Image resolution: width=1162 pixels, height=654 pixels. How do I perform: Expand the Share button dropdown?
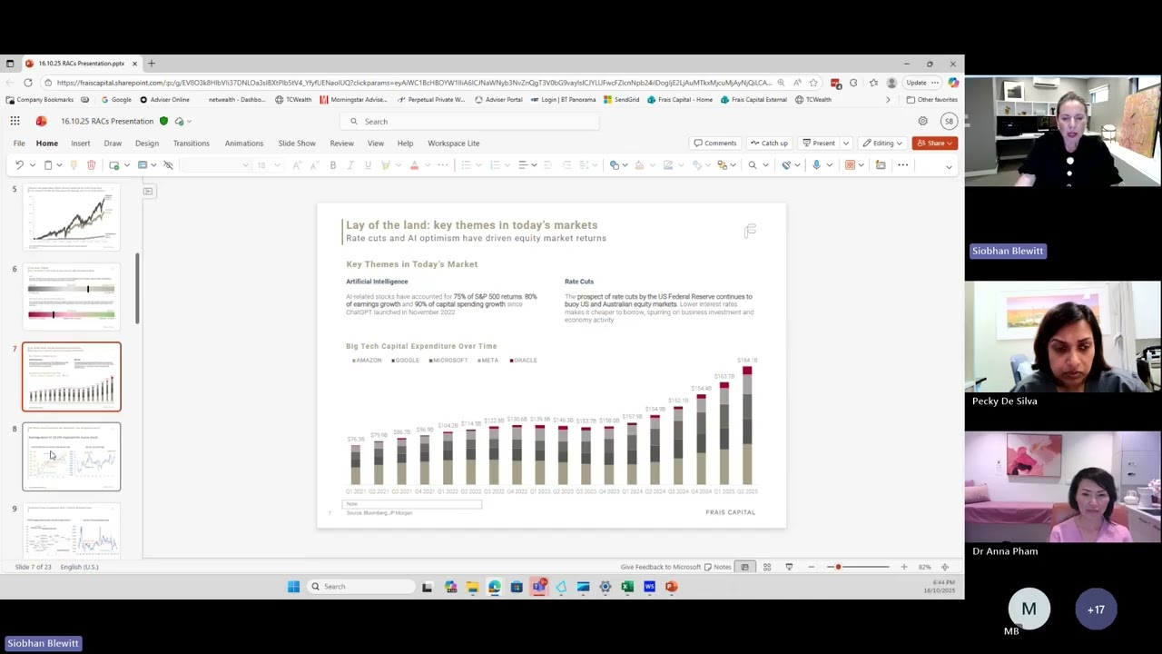point(950,143)
